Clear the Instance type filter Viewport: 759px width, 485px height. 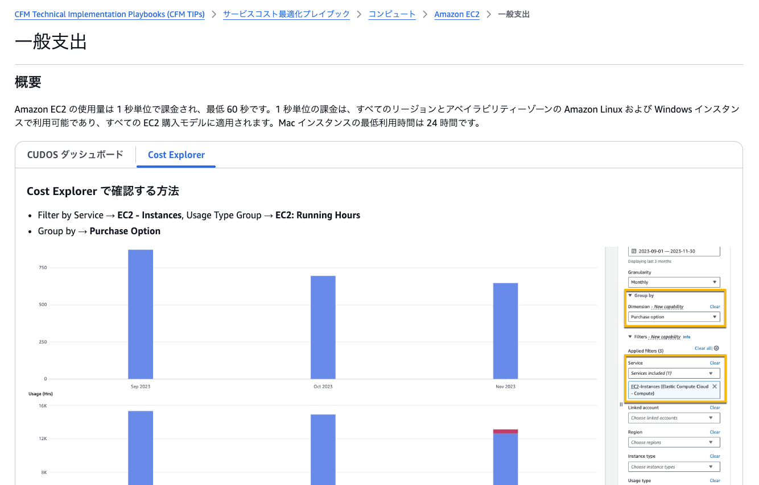pos(715,456)
